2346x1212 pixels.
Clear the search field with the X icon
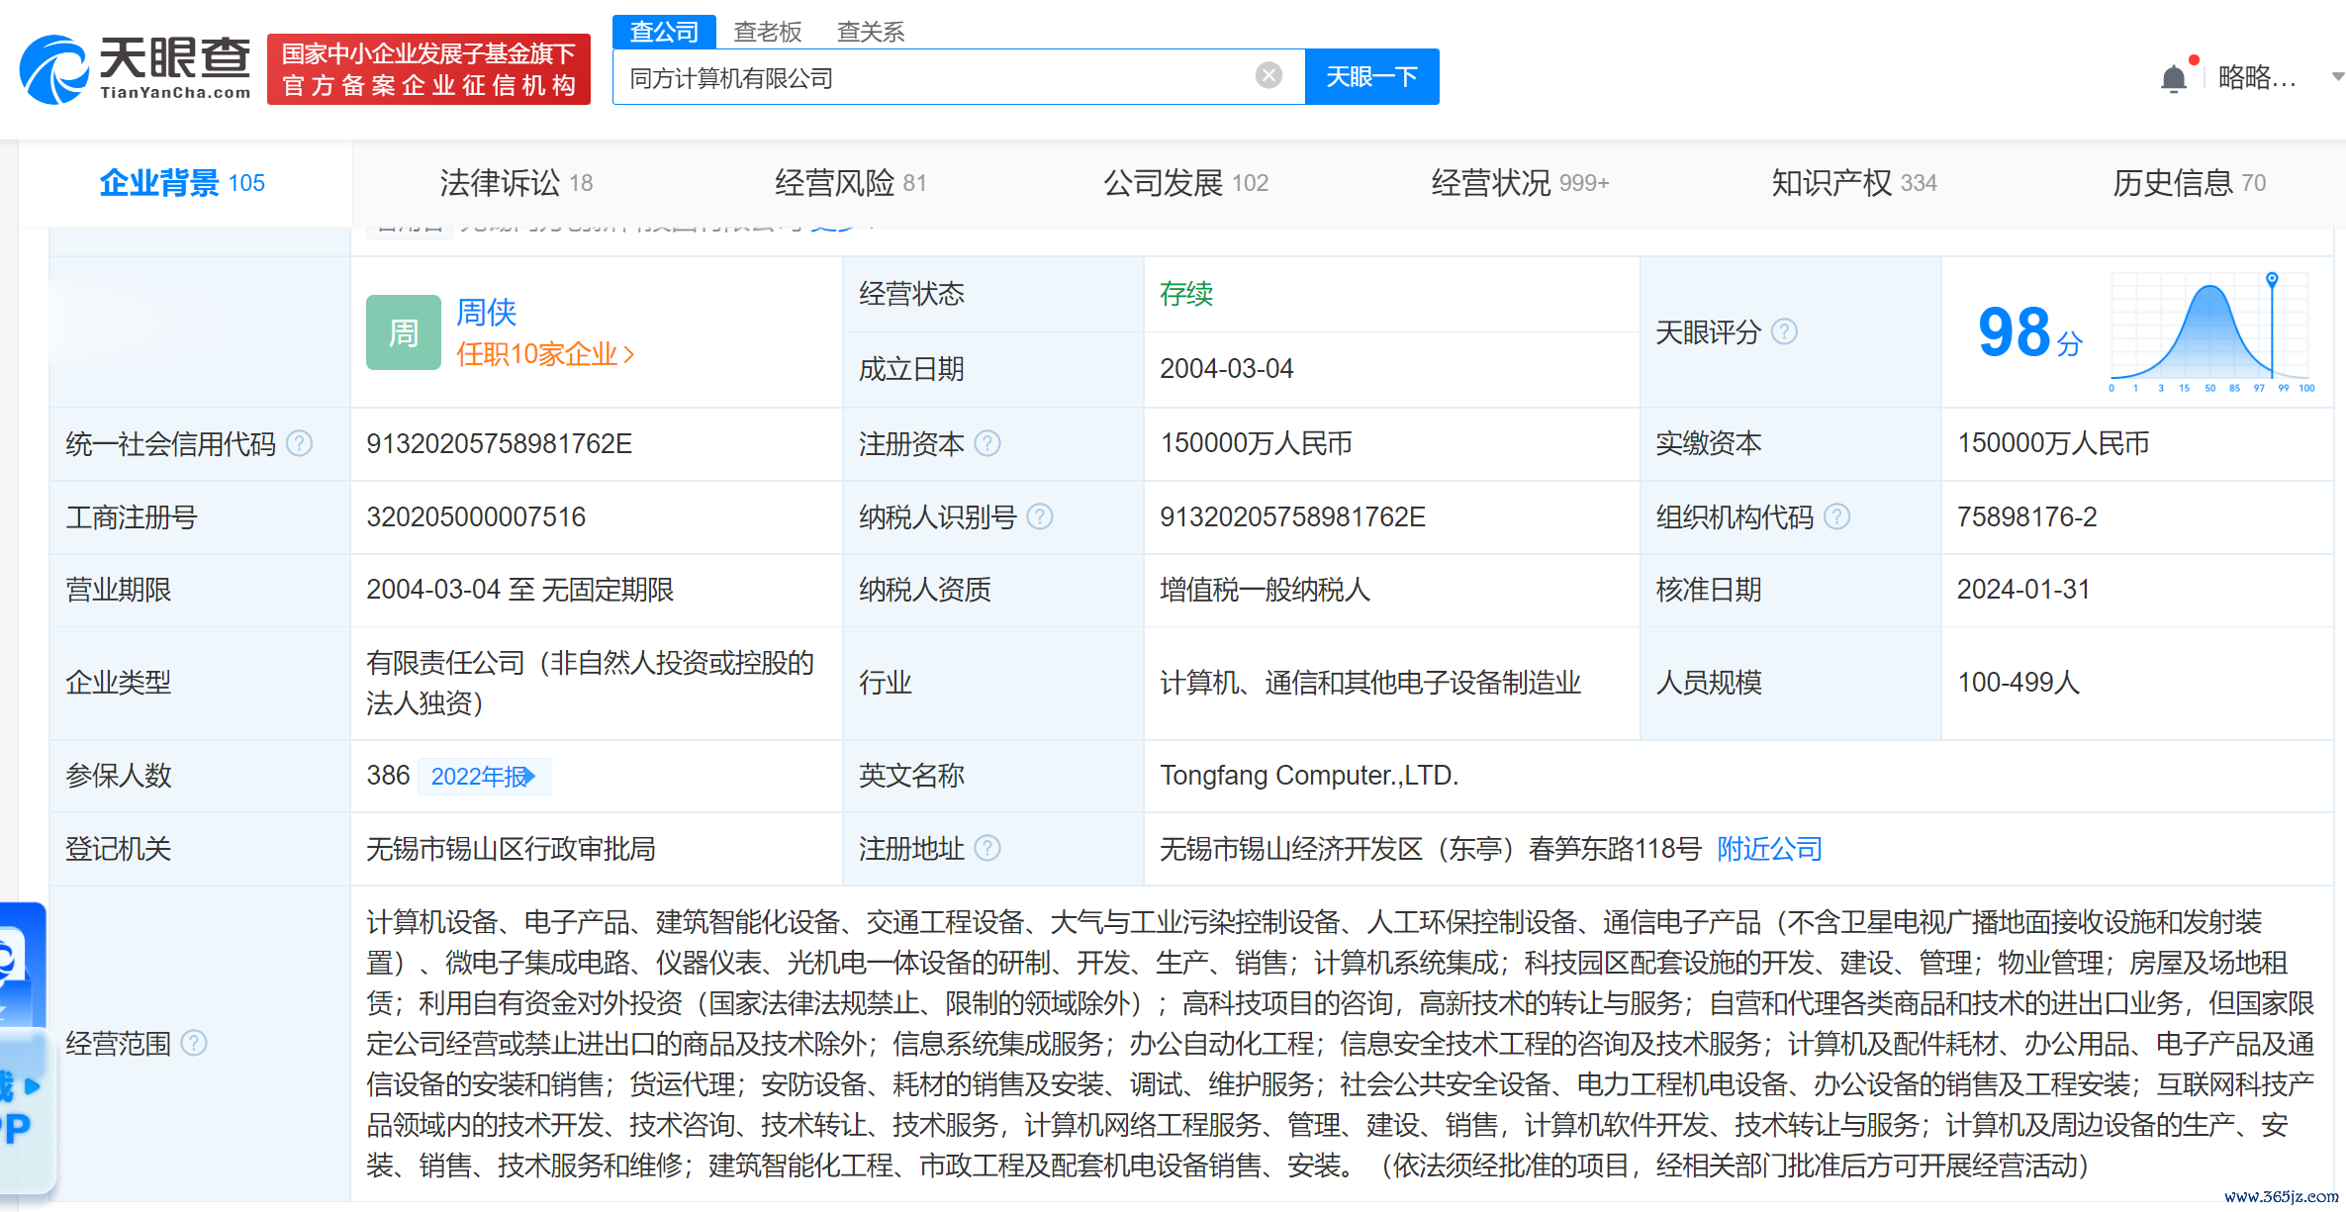[1268, 75]
